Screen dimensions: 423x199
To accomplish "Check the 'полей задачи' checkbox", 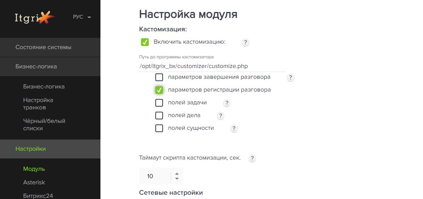I will coord(159,103).
